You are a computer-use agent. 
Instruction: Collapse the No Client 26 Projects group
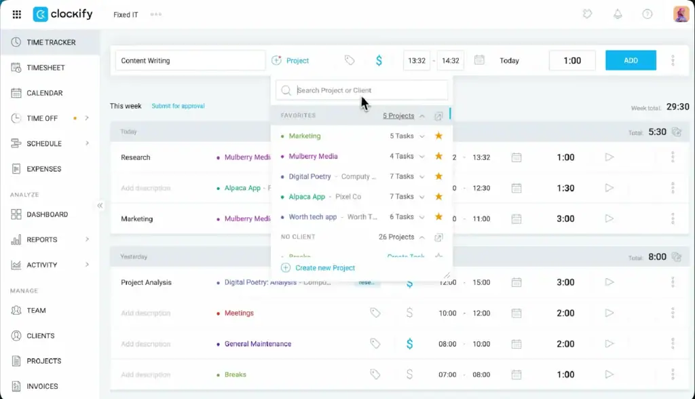pyautogui.click(x=422, y=237)
